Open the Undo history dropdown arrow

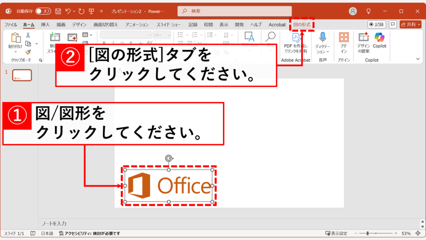pyautogui.click(x=74, y=11)
